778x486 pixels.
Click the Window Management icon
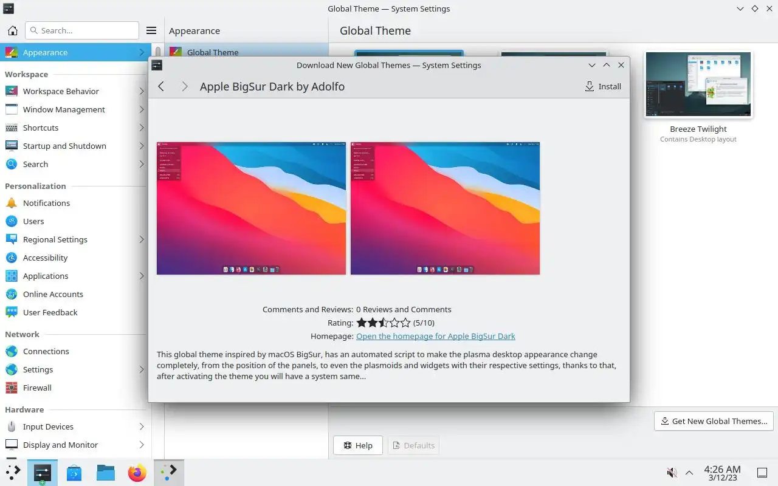[x=12, y=109]
